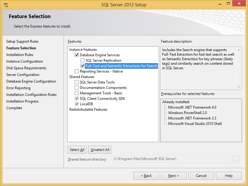Screen dimensions: 248x186
Task: Select Instance Configuration step
Action: [x=24, y=61]
